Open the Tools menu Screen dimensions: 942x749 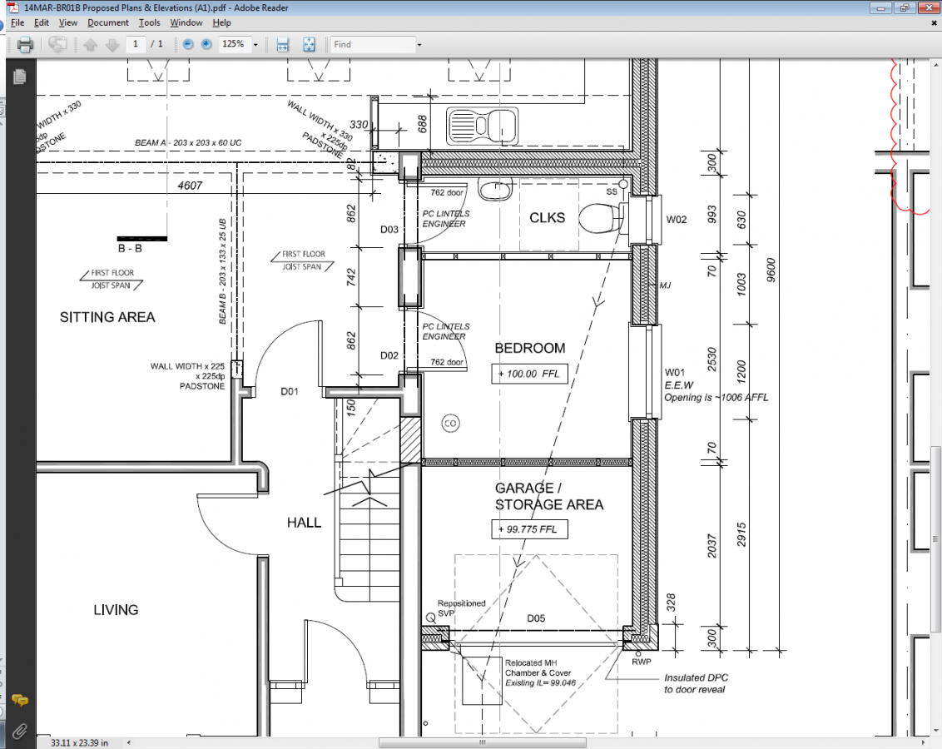pyautogui.click(x=150, y=22)
